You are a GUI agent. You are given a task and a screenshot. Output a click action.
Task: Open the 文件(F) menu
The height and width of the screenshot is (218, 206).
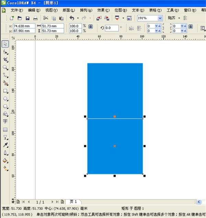click(x=17, y=10)
